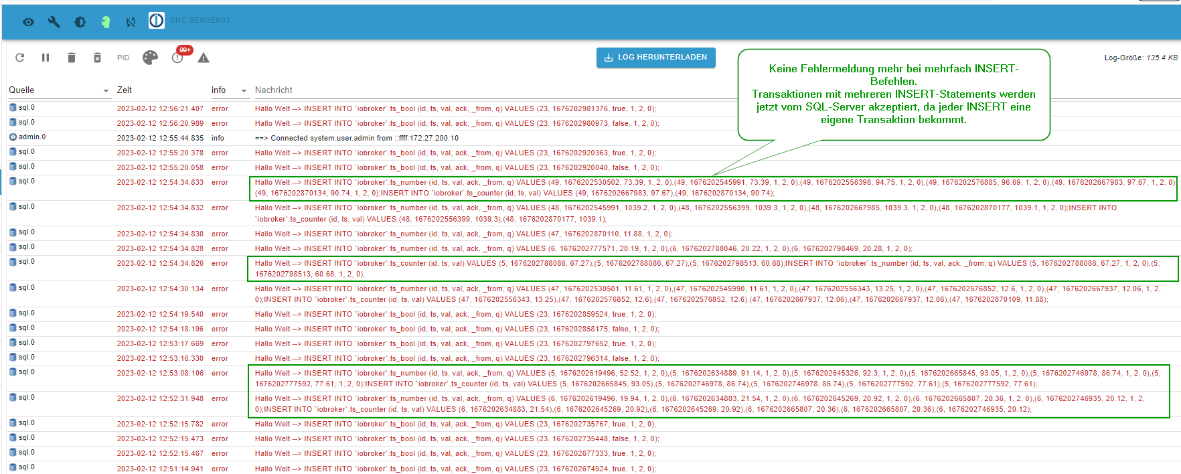The height and width of the screenshot is (474, 1181).
Task: Click sql.0 icon in 12:54:34.830 row
Action: (13, 232)
